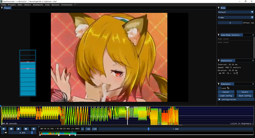255x138 pixels.
Task: Open the Select menu
Action: click(x=28, y=5)
